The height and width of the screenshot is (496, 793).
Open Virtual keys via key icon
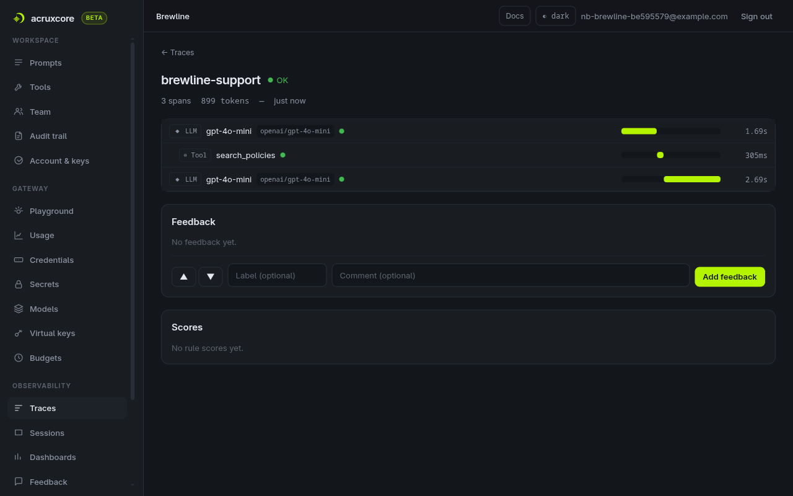[19, 333]
